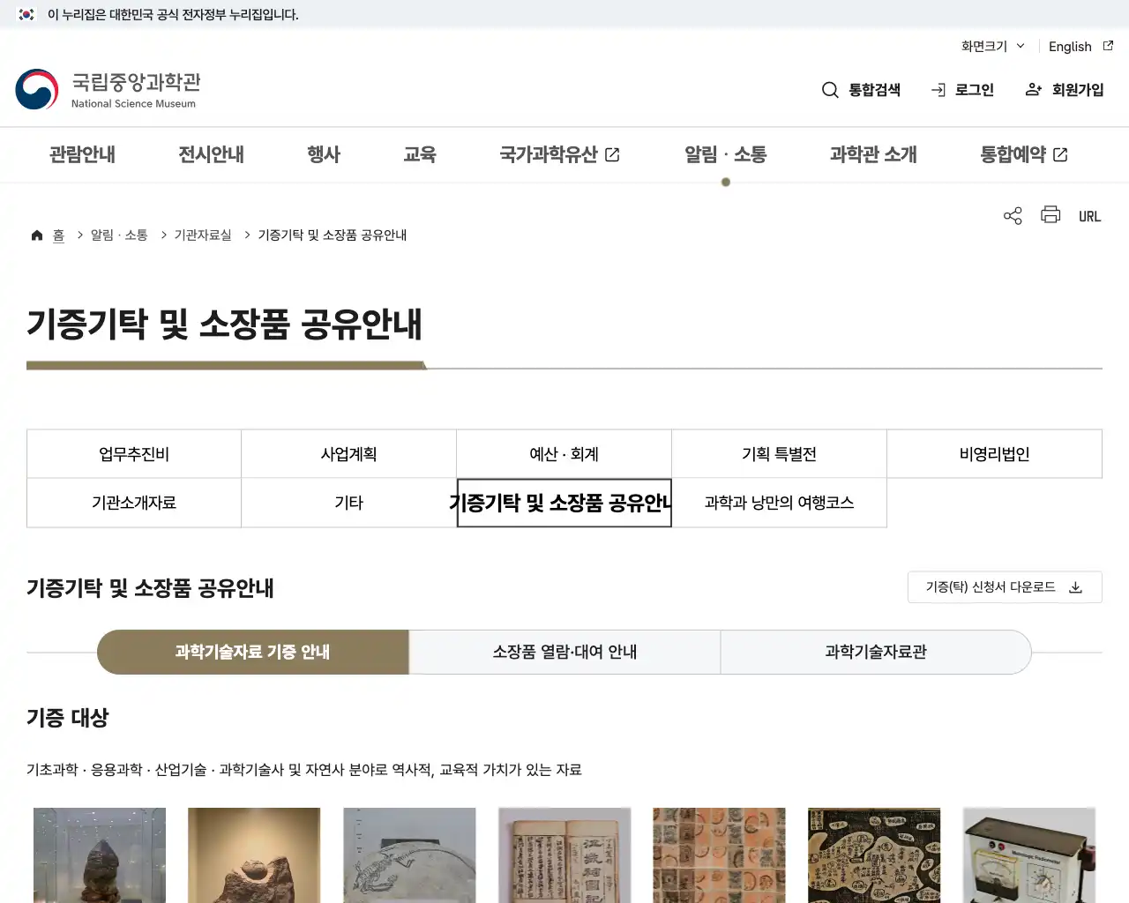Viewport: 1129px width, 903px height.
Task: Copy page address with the URL icon
Action: (x=1089, y=215)
